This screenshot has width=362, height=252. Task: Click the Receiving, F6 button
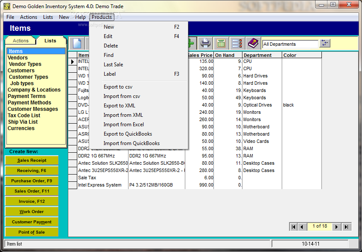[32, 171]
